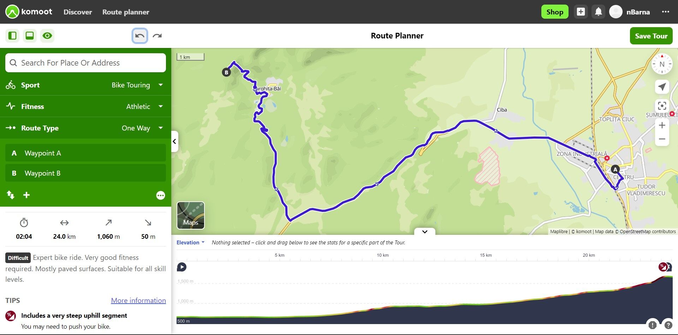Screen dimensions: 678x335
Task: Click the undo arrow icon
Action: pyautogui.click(x=140, y=36)
